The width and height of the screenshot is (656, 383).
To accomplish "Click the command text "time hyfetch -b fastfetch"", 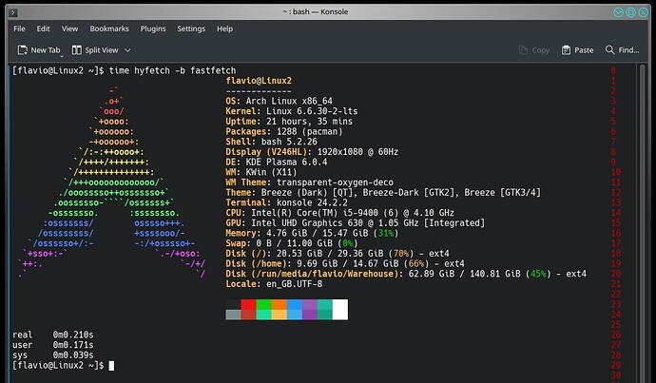I will 172,70.
